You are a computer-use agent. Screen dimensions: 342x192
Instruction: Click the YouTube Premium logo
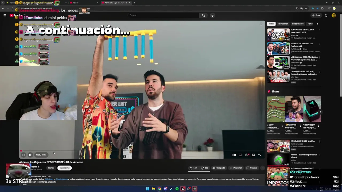click(17, 15)
